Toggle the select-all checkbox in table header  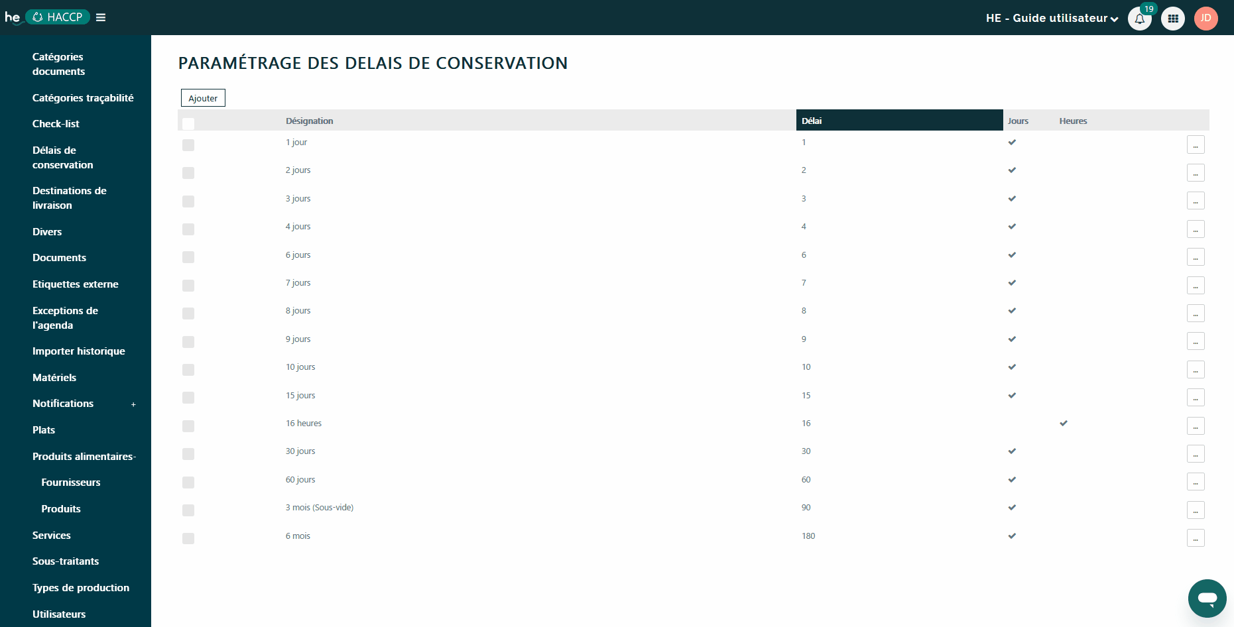pos(188,123)
